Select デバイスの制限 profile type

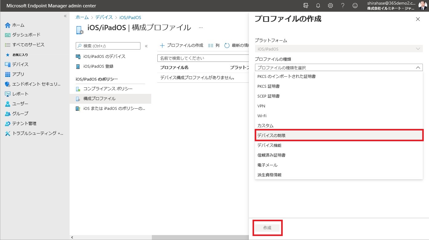[339, 135]
